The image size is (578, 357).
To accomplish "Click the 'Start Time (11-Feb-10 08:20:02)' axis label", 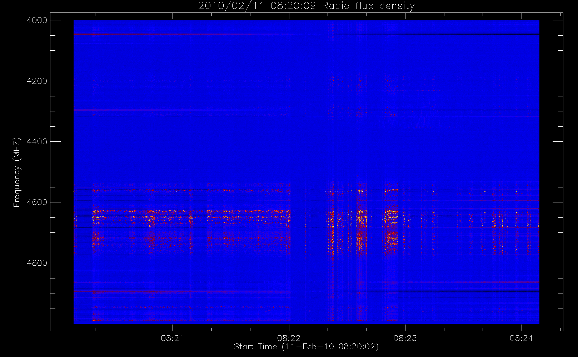I will [x=306, y=347].
